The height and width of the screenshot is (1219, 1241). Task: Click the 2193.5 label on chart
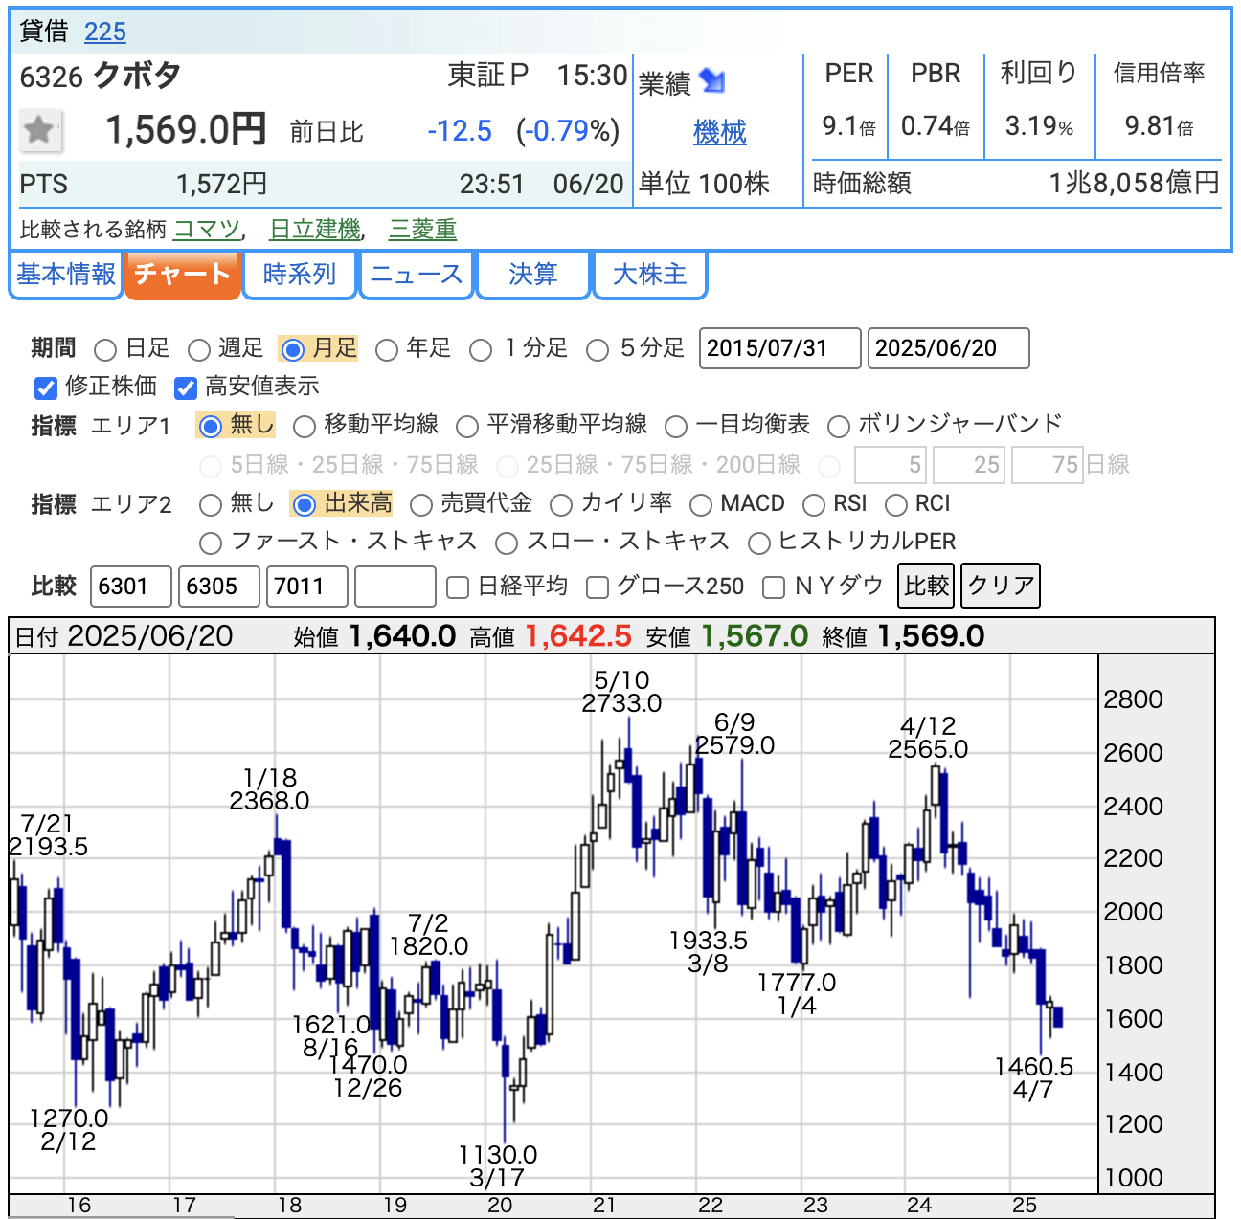(x=49, y=847)
